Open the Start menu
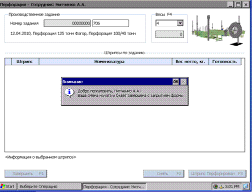The height and width of the screenshot is (192, 252). [8, 186]
